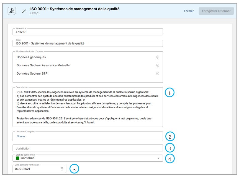Screen dimensions: 239x176
Task: Remove the Données génériques access model
Action: click(158, 57)
